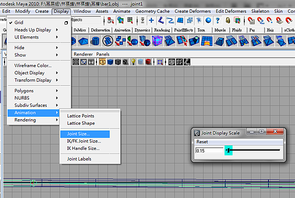Switch to the Dynamics shelf tab
The image size is (295, 198).
tap(142, 30)
